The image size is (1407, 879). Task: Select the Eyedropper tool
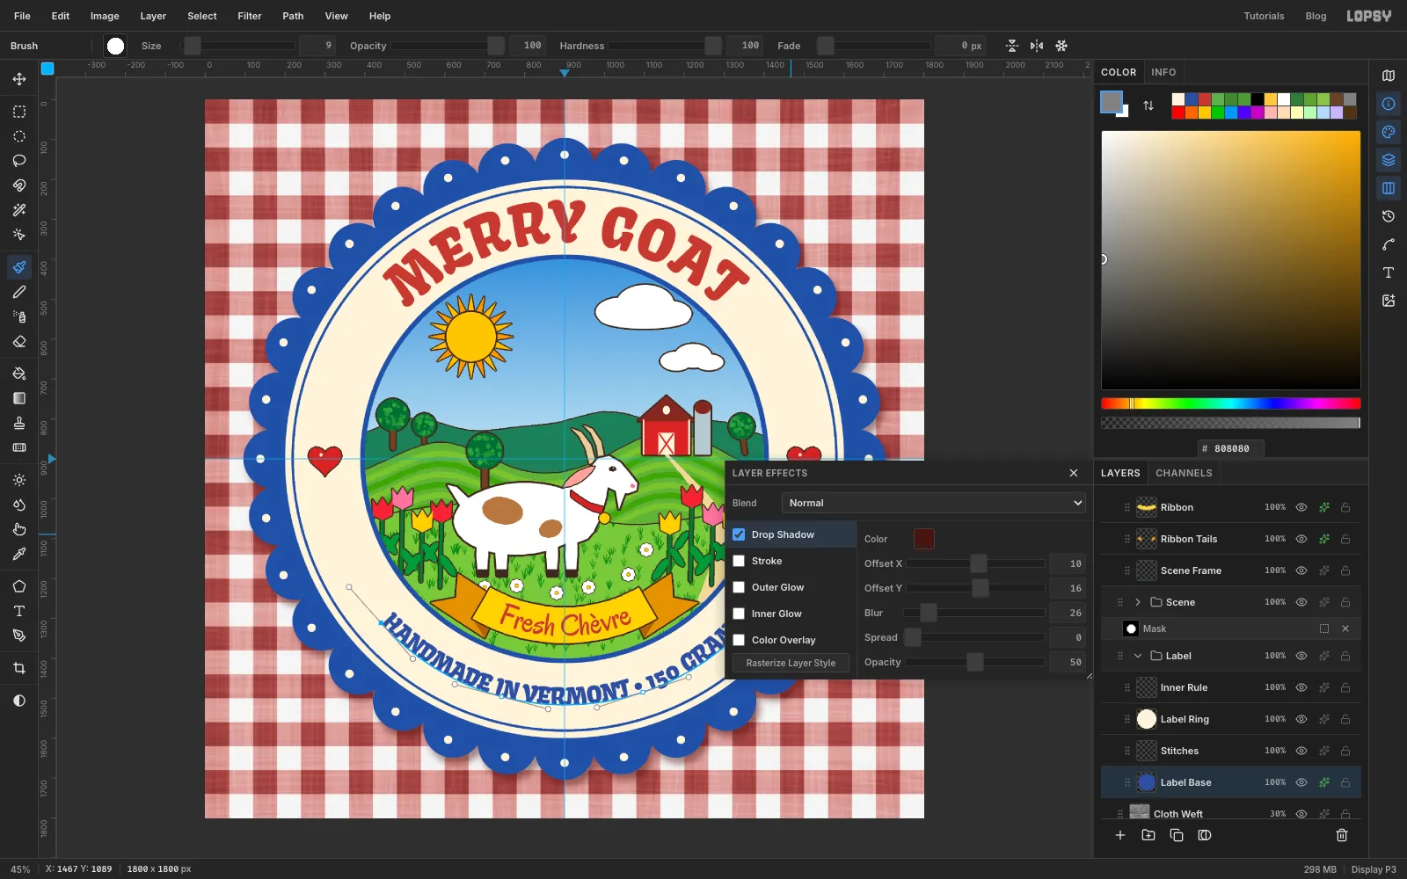click(x=19, y=554)
